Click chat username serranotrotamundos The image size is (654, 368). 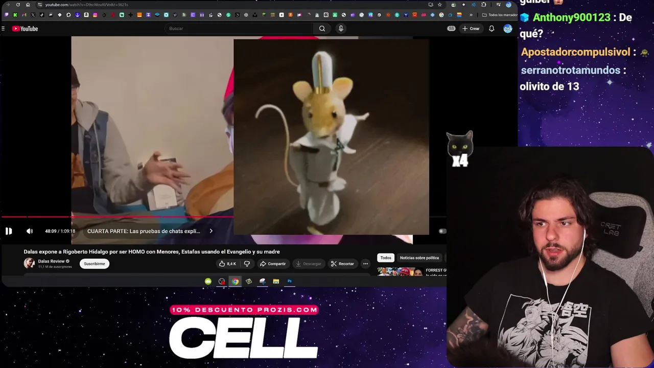point(570,70)
